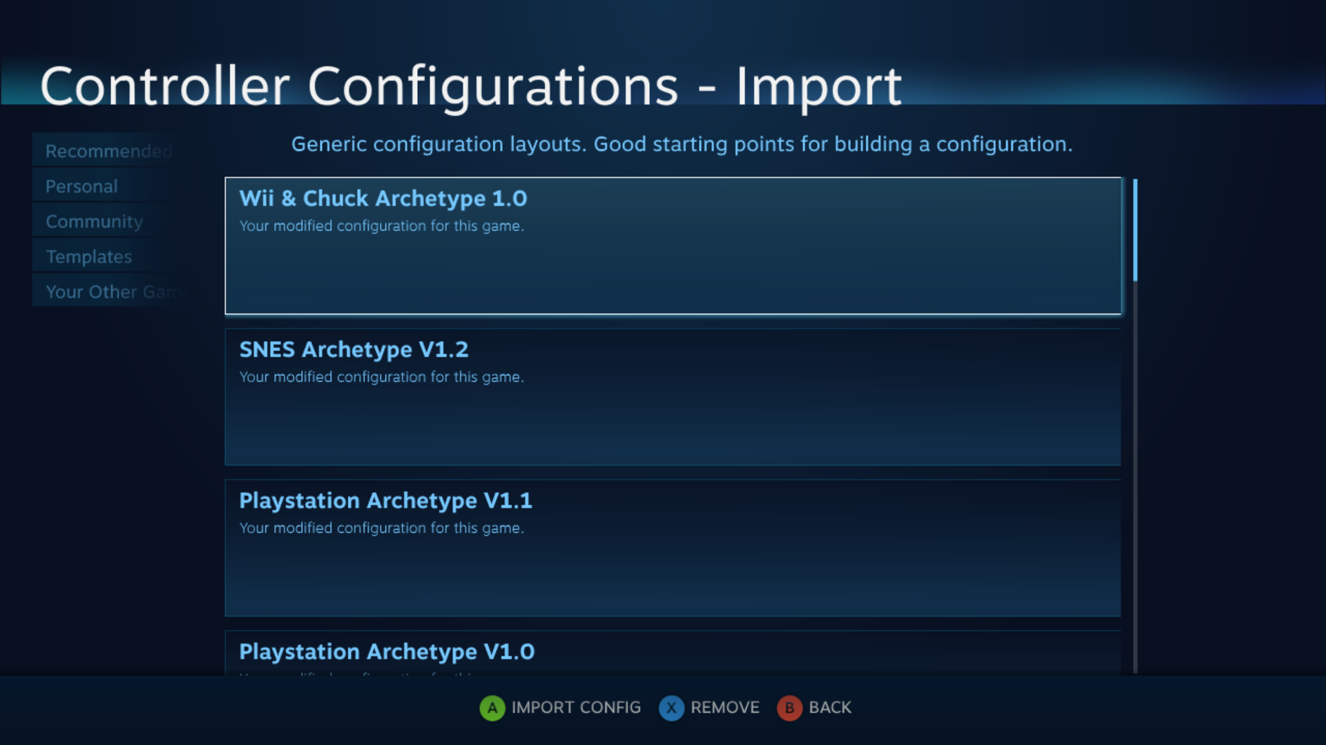The height and width of the screenshot is (745, 1326).
Task: Select the Playstation Archetype V1.0 entry
Action: 672,653
